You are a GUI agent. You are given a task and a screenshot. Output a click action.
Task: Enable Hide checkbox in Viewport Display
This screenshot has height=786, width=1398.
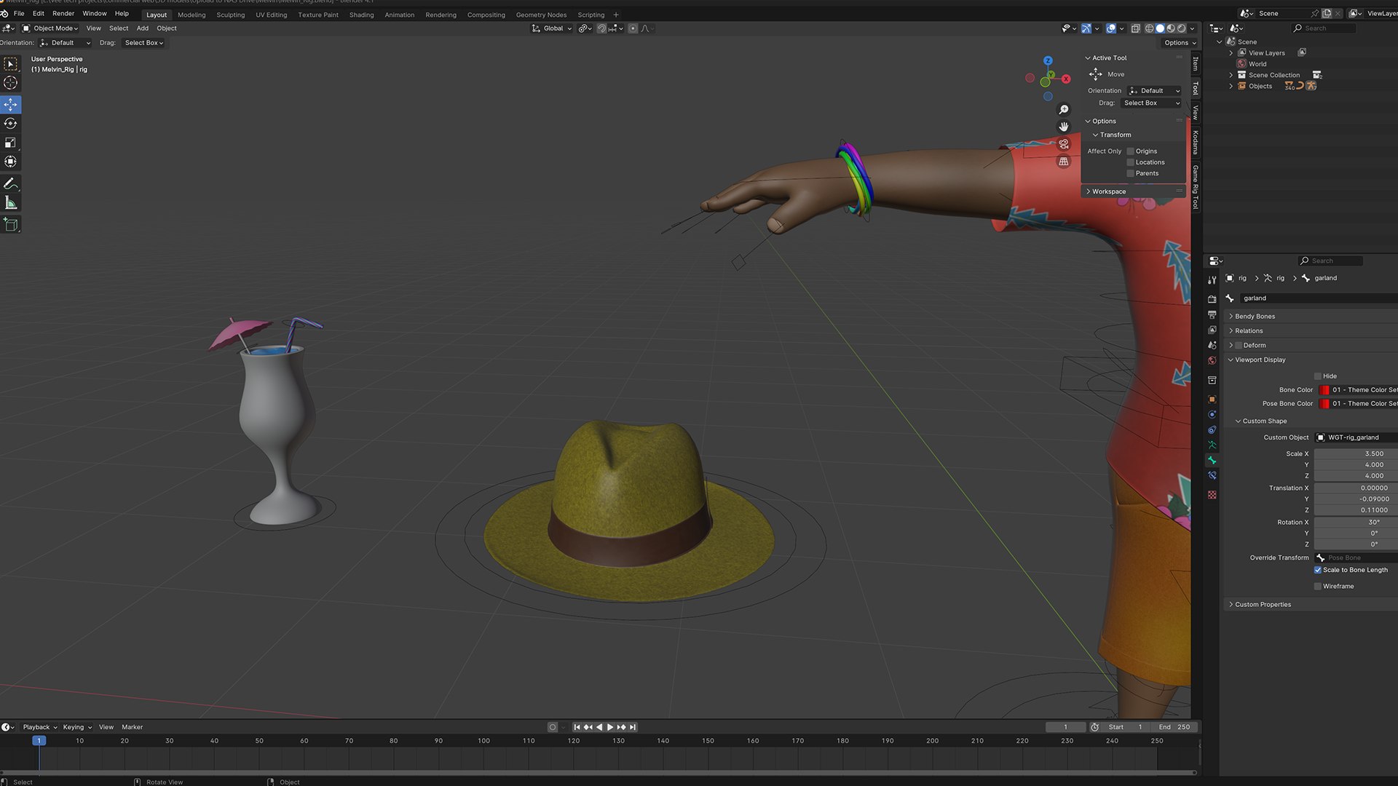(x=1317, y=376)
